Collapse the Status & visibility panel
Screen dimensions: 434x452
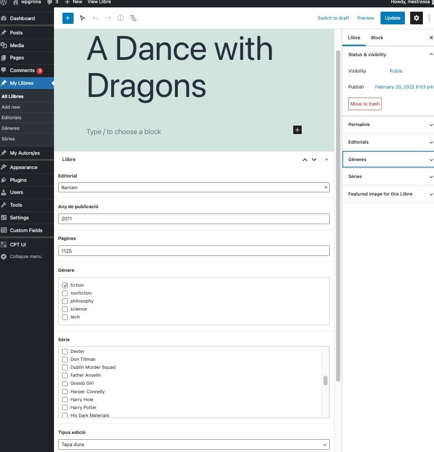(388, 55)
